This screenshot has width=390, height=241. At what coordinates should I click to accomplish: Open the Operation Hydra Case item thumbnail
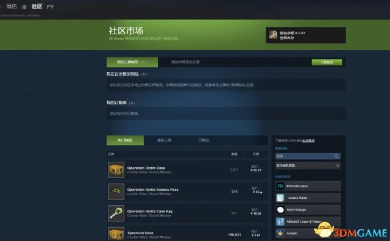click(x=116, y=170)
